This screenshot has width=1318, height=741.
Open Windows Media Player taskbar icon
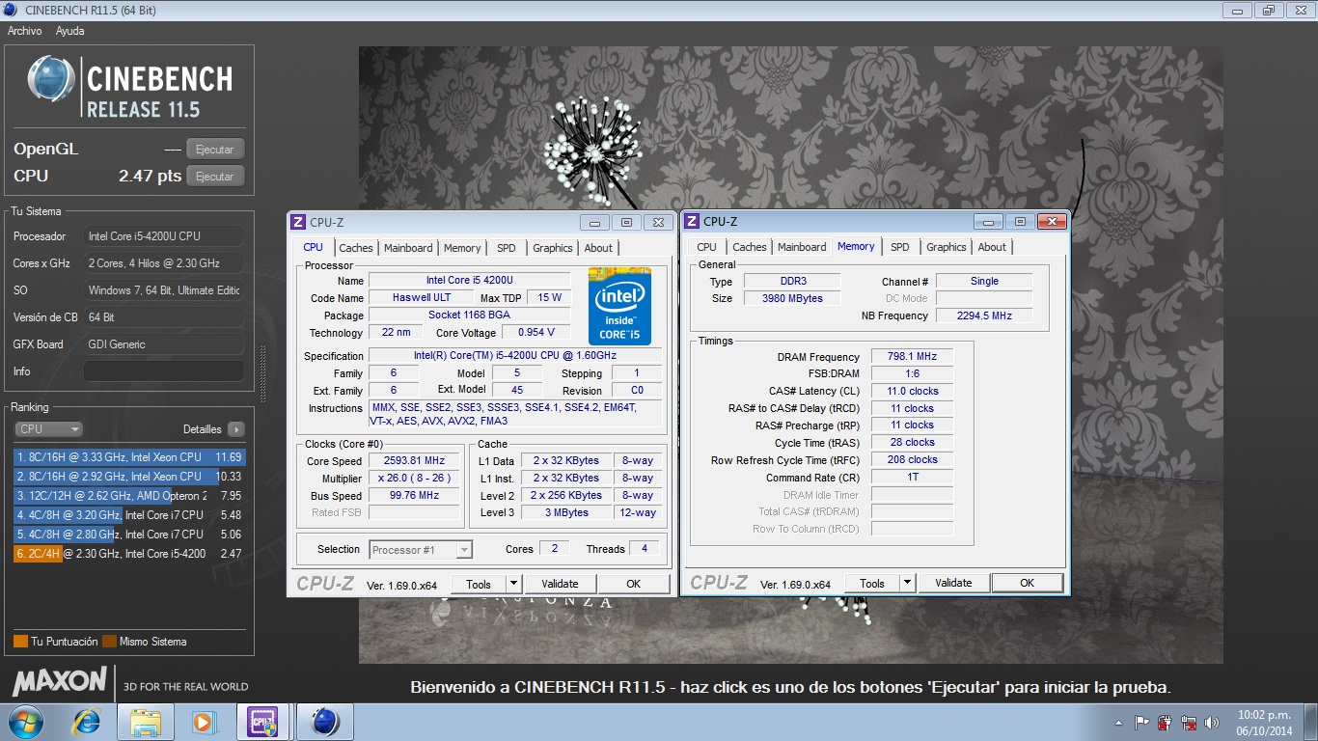204,722
